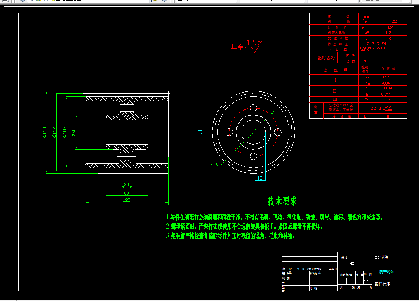This screenshot has height=301, width=419.
Task: Select technical requirement line 2
Action: (x=244, y=227)
